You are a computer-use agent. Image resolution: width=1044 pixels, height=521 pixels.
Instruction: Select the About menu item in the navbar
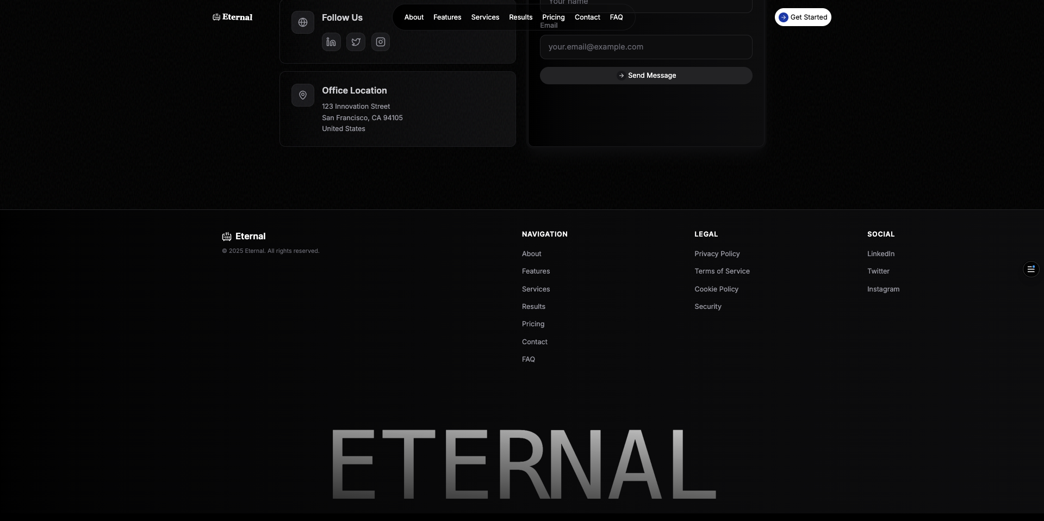click(x=414, y=17)
